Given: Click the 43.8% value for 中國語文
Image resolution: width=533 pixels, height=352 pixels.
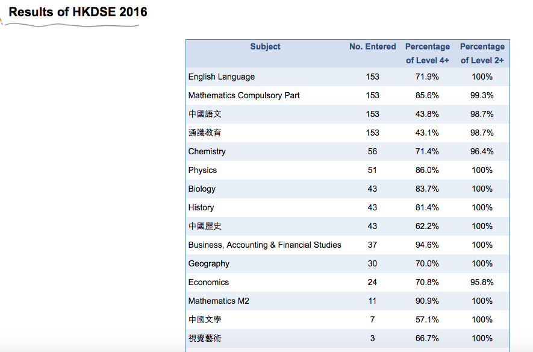Looking at the screenshot, I should (x=427, y=115).
